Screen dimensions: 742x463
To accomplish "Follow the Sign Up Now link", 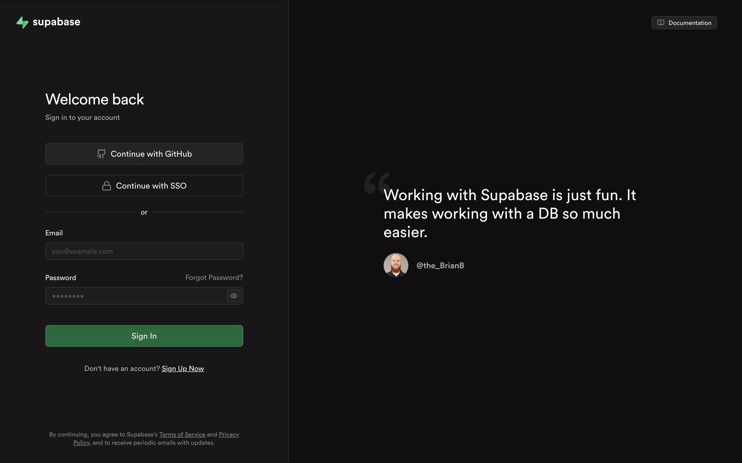I will point(183,368).
